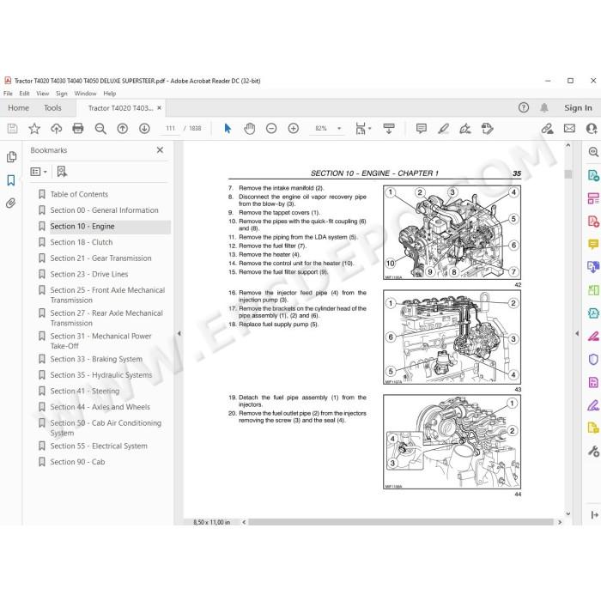The image size is (601, 601).
Task: Jump to Section 18 - Clutch
Action: (x=82, y=242)
